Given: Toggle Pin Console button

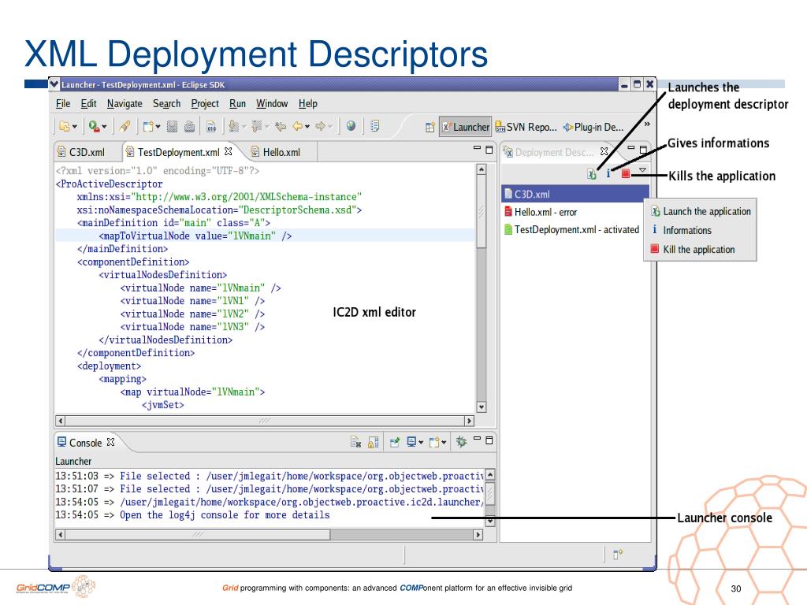Looking at the screenshot, I should tap(396, 442).
